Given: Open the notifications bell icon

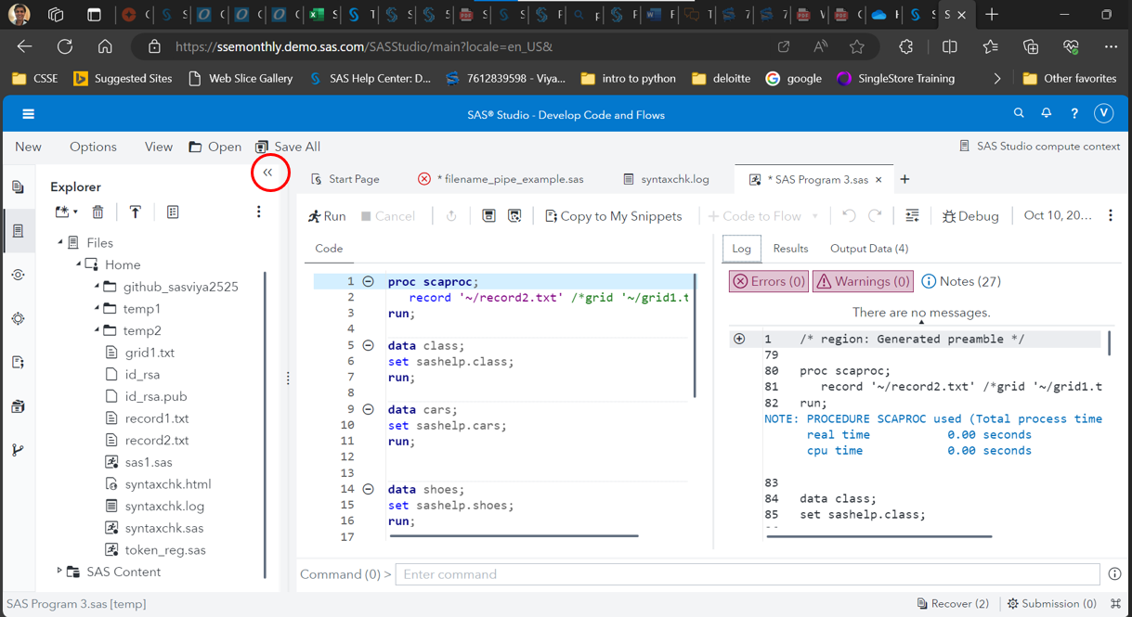Looking at the screenshot, I should coord(1047,113).
